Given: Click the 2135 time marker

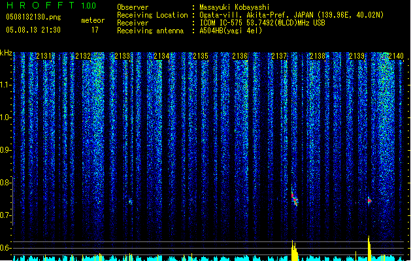Looking at the screenshot, I should pos(201,56).
